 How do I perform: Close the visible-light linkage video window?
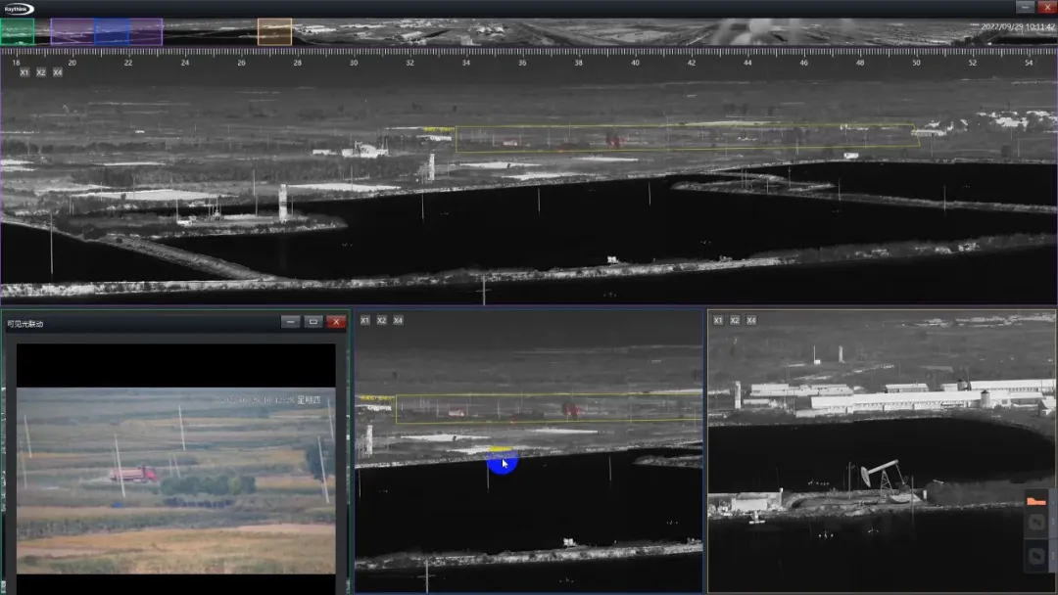click(336, 322)
